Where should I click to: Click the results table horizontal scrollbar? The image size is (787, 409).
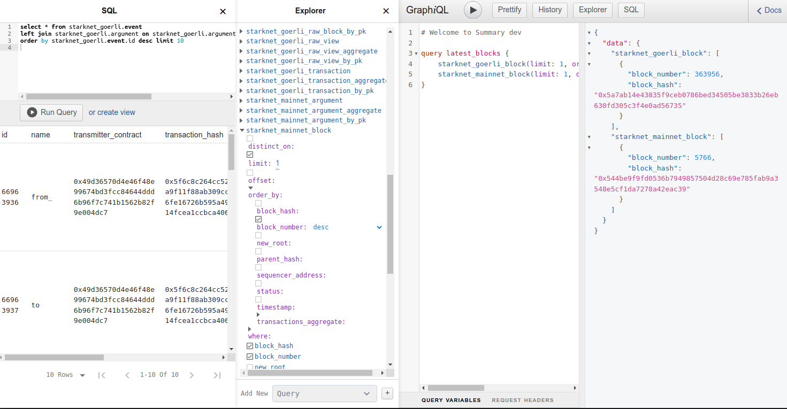pyautogui.click(x=55, y=357)
